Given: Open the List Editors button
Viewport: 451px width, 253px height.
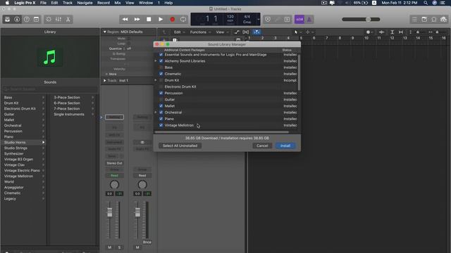Looking at the screenshot, I should coord(414,19).
